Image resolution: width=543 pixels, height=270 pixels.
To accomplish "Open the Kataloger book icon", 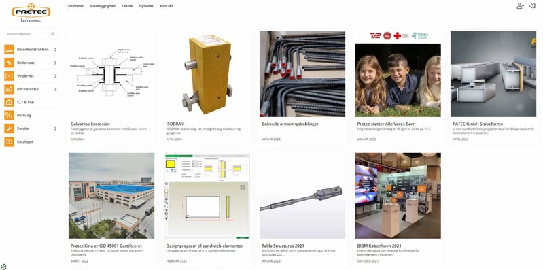I will pyautogui.click(x=9, y=141).
